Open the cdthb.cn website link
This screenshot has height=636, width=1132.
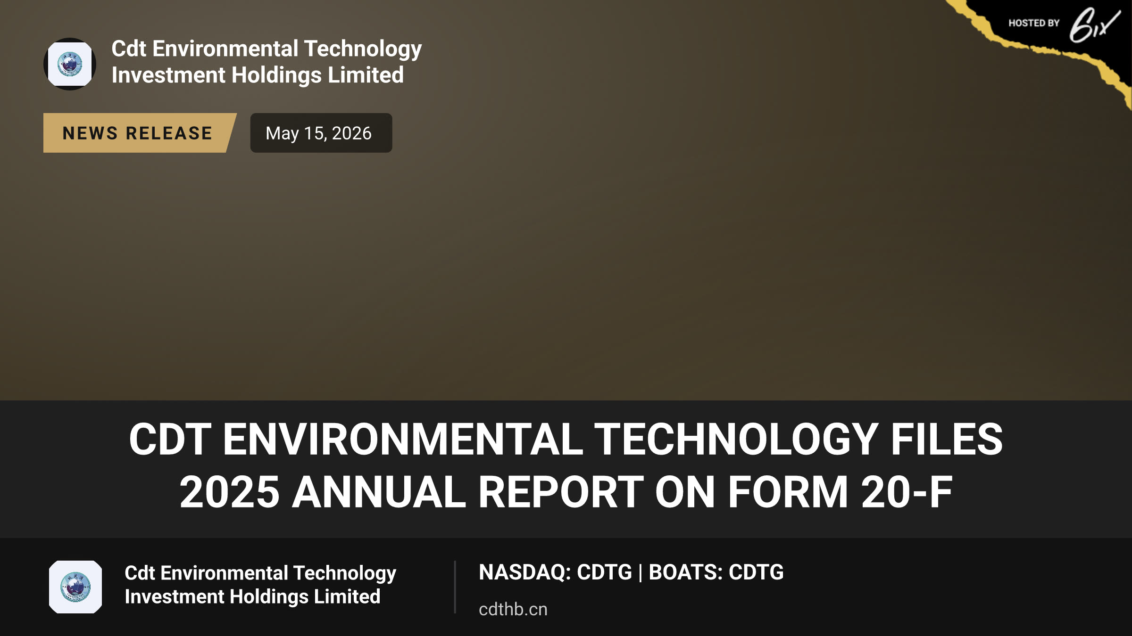(x=513, y=610)
